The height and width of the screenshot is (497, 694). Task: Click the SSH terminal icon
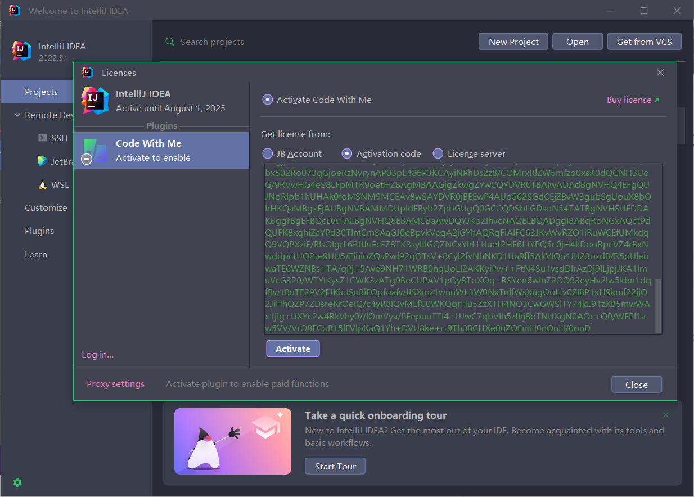42,138
